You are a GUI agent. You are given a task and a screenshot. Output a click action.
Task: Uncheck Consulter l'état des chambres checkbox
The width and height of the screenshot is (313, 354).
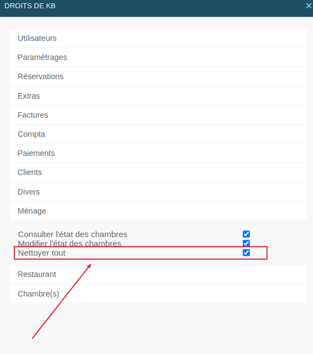coord(246,234)
